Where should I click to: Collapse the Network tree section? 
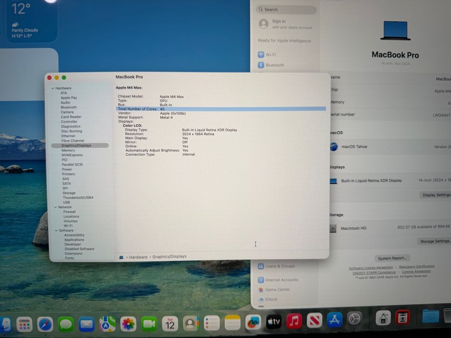[x=56, y=207]
